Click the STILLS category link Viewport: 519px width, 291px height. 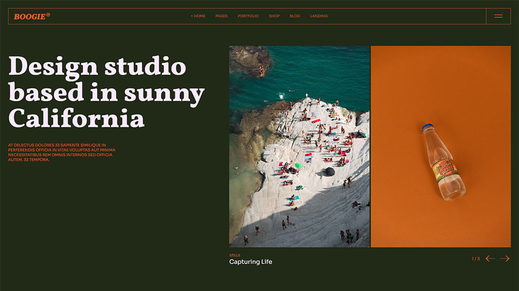[235, 255]
